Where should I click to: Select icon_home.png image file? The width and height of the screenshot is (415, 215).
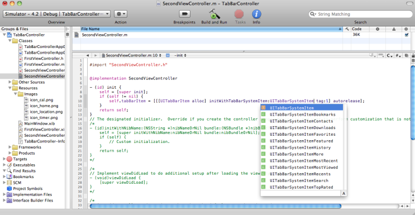click(x=44, y=106)
